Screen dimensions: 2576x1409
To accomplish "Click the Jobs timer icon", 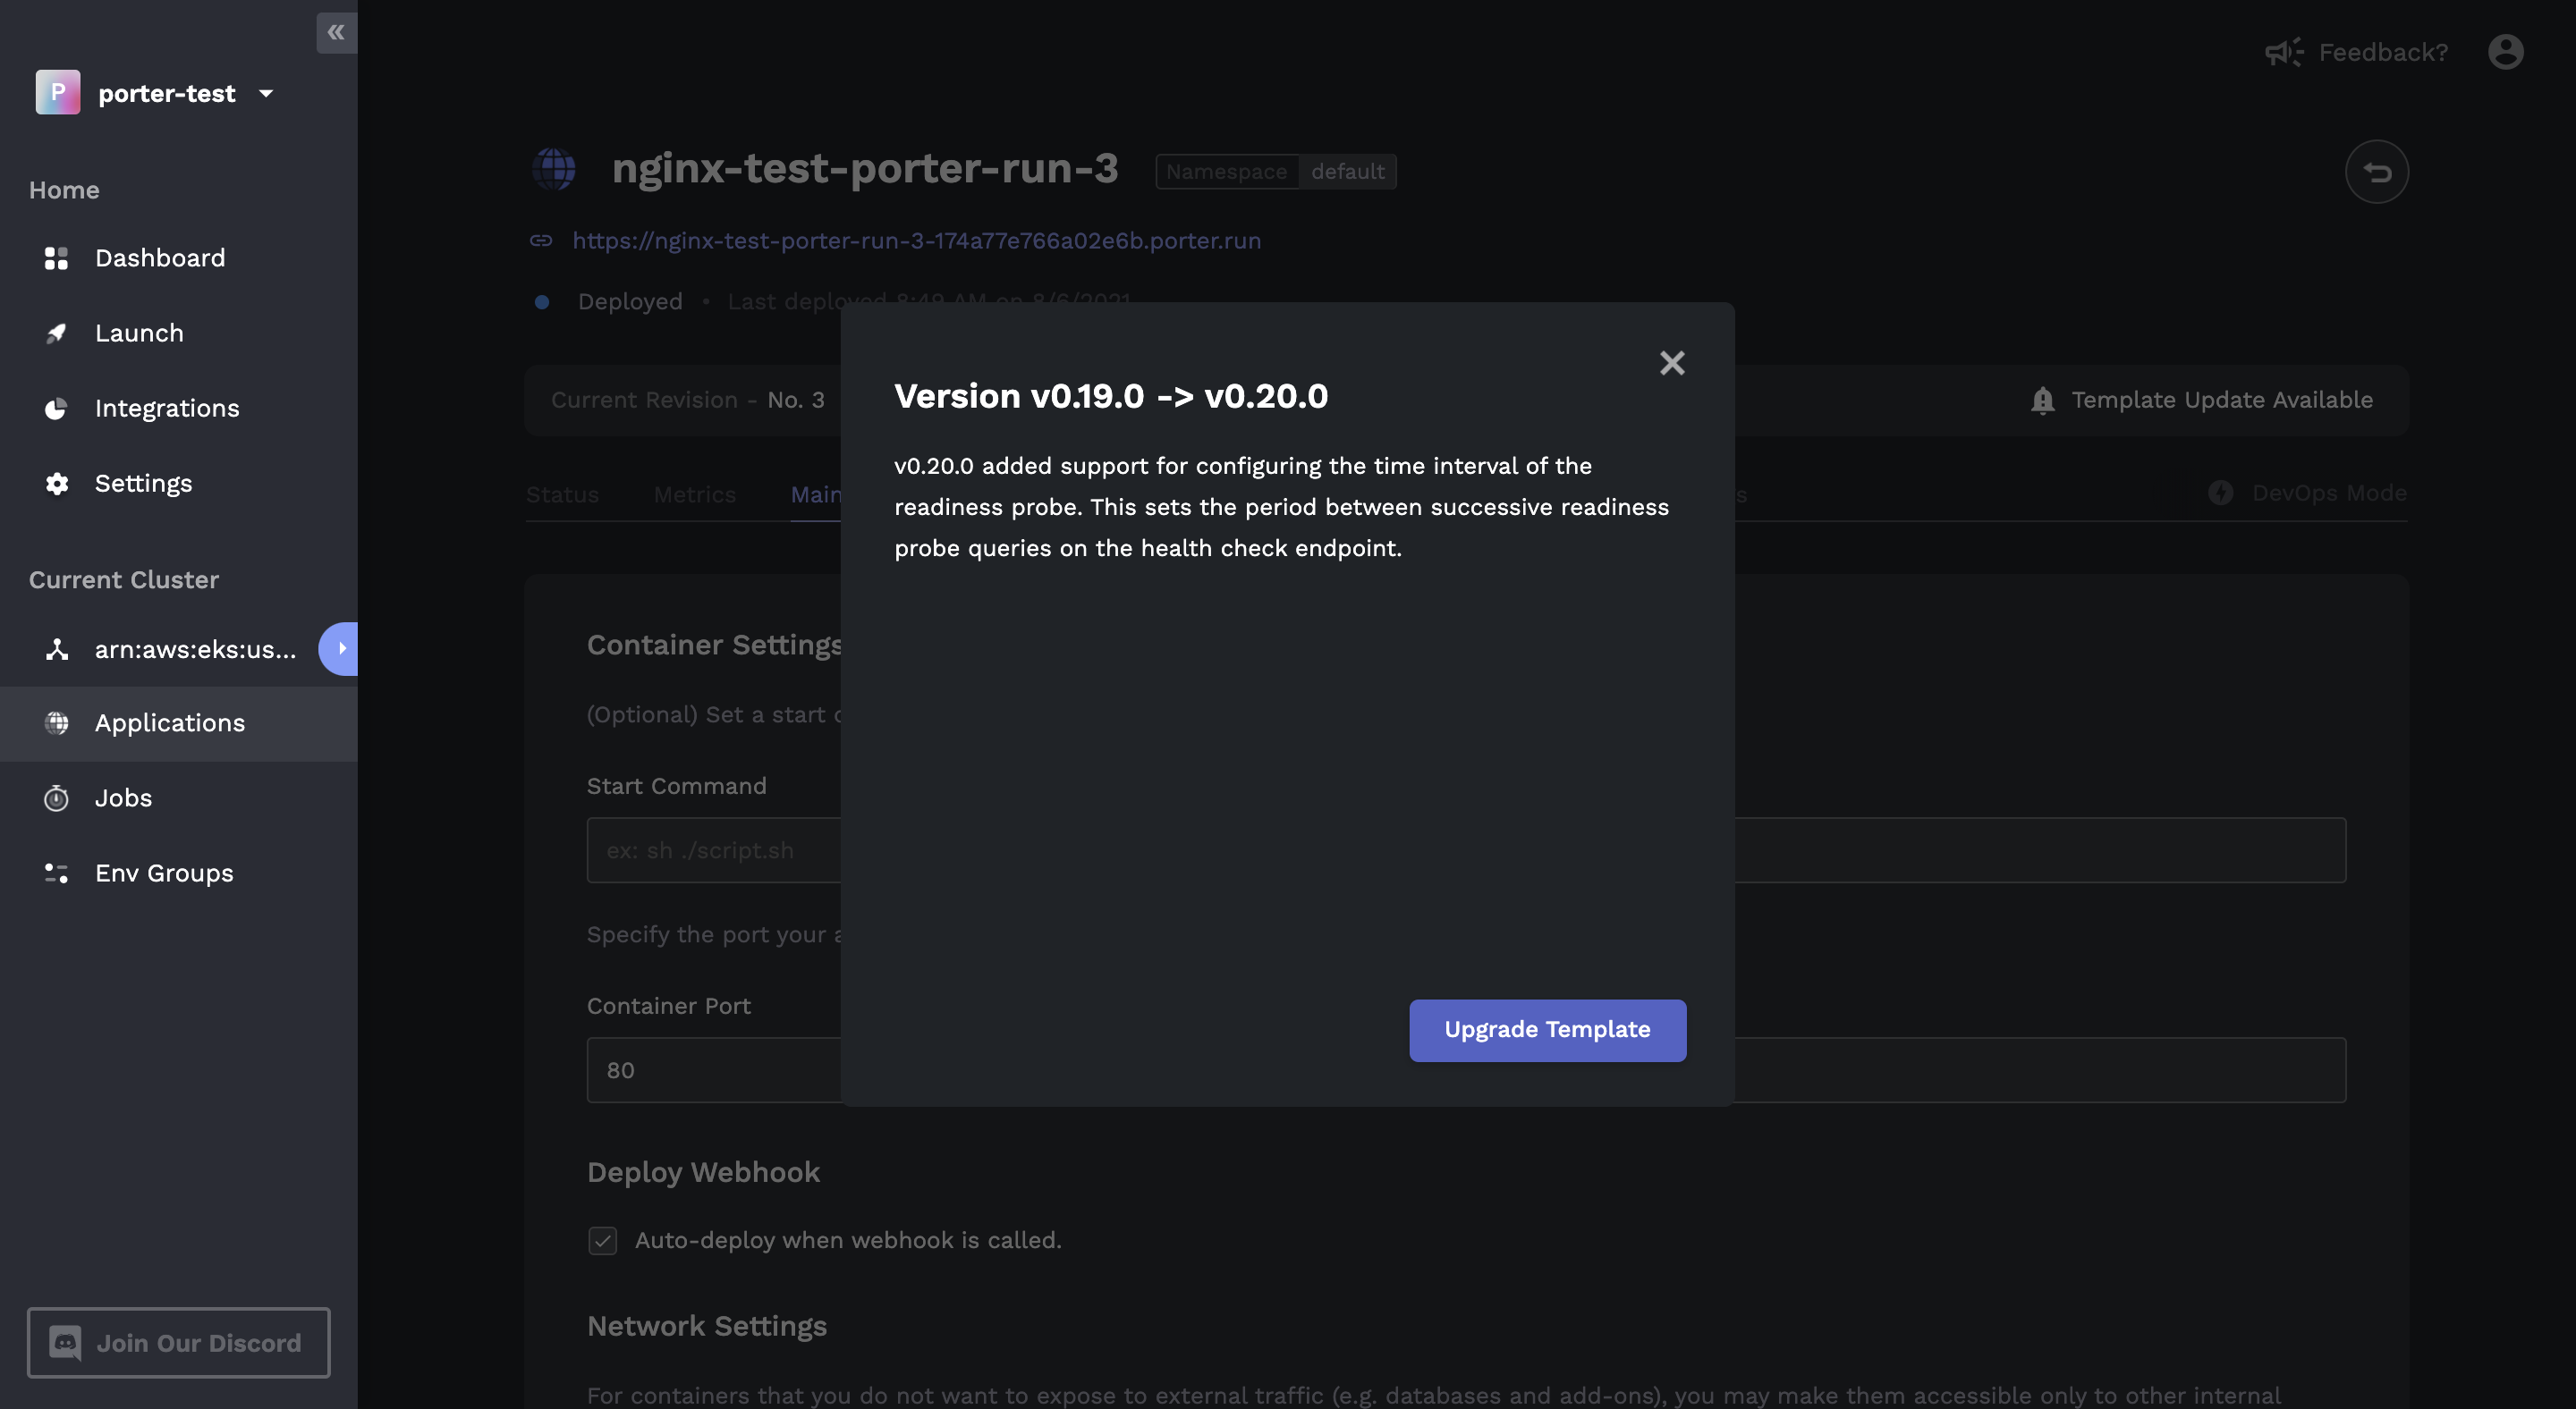I will [x=56, y=797].
